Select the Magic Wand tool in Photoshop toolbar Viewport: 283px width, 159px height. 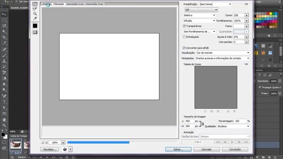pyautogui.click(x=4, y=32)
